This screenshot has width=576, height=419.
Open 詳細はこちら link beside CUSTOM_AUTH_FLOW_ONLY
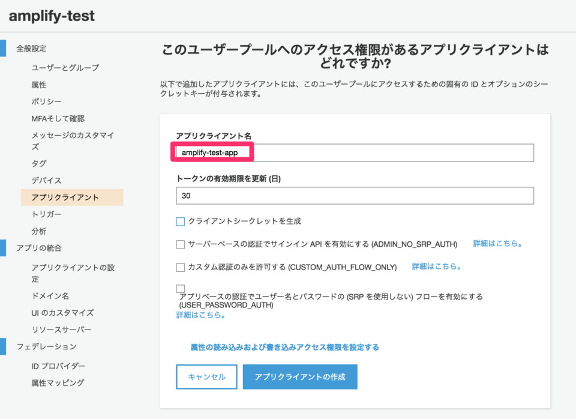click(x=436, y=267)
